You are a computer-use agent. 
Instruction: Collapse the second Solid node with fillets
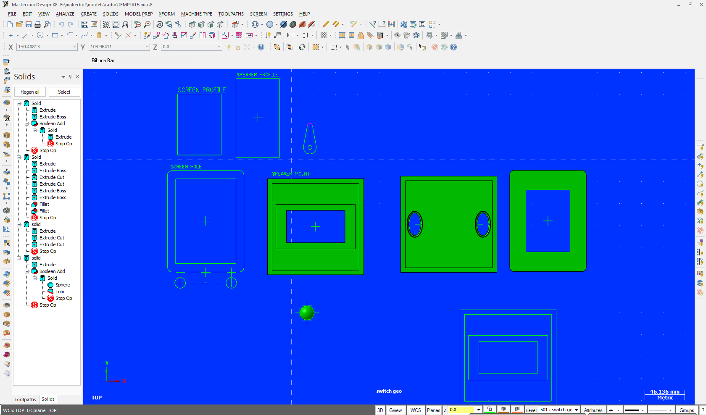(19, 157)
